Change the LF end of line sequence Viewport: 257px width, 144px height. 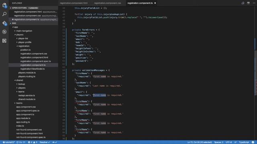tap(235, 142)
